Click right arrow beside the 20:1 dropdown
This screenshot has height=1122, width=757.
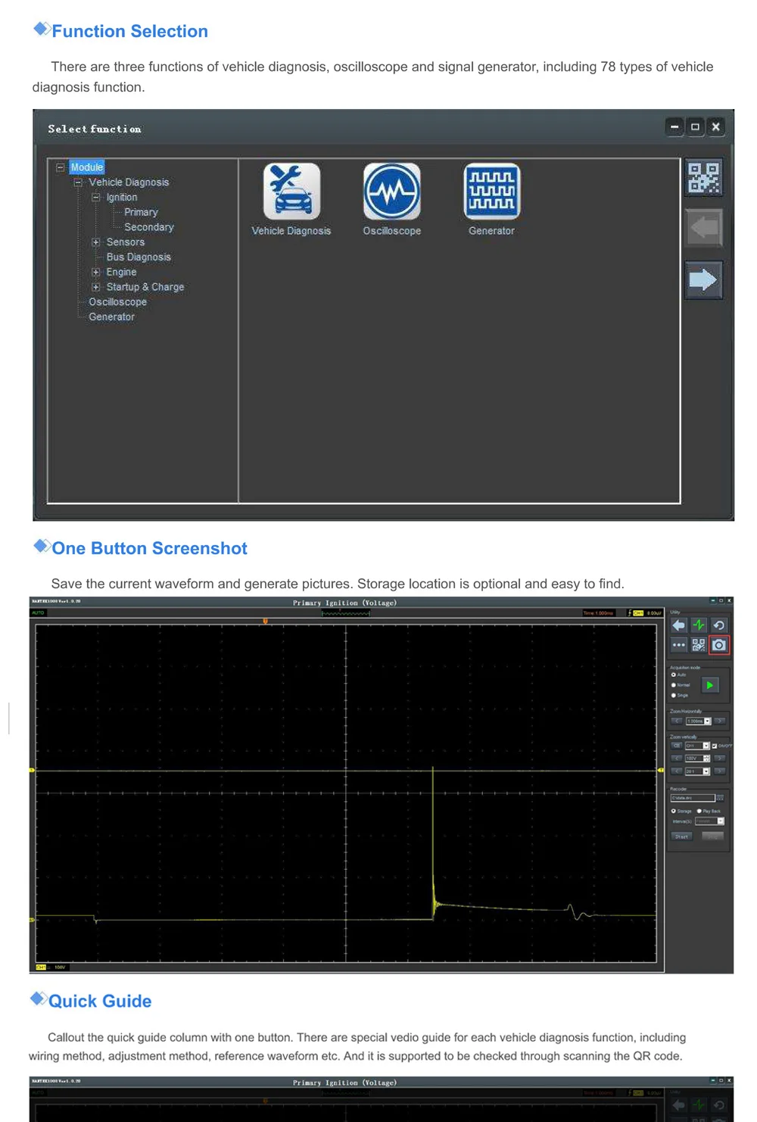click(x=720, y=771)
